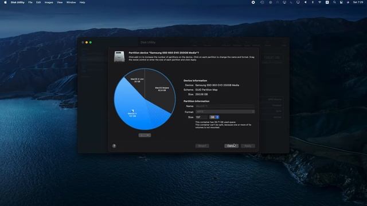This screenshot has height=206, width=367.
Task: Click the Apply button
Action: click(248, 146)
